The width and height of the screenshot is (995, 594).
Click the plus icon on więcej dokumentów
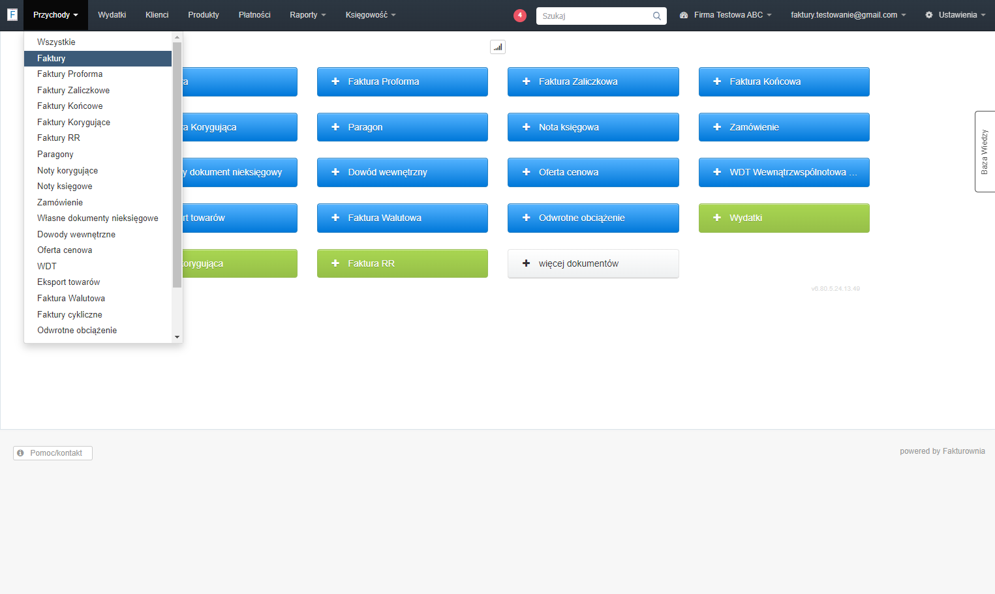click(527, 263)
